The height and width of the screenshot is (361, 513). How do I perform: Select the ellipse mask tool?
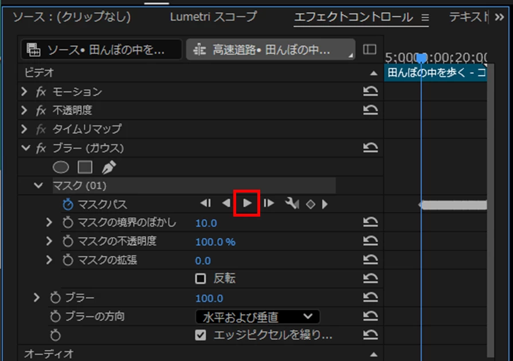point(61,167)
